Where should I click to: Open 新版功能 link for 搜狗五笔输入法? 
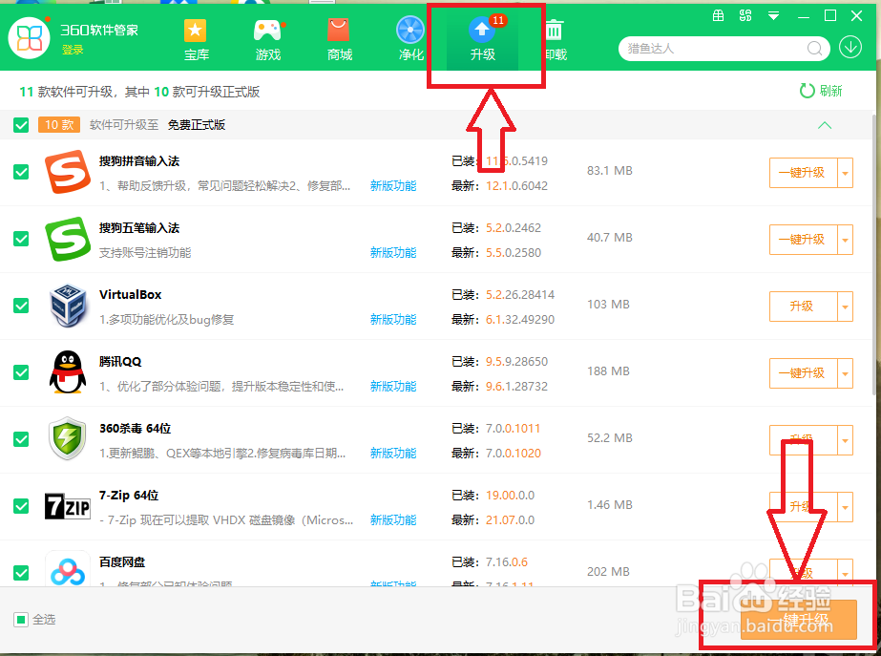(393, 252)
